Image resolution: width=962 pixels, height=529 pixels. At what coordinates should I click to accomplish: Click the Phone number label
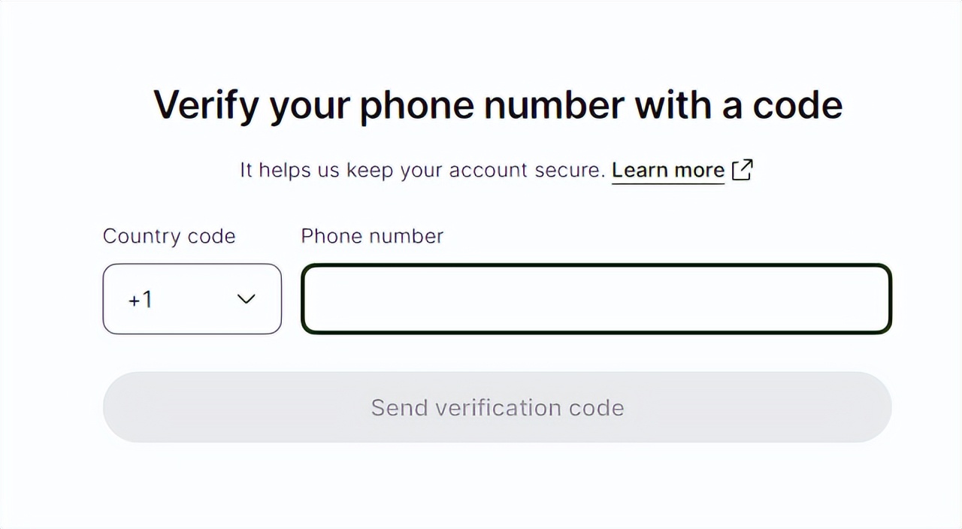click(x=372, y=236)
